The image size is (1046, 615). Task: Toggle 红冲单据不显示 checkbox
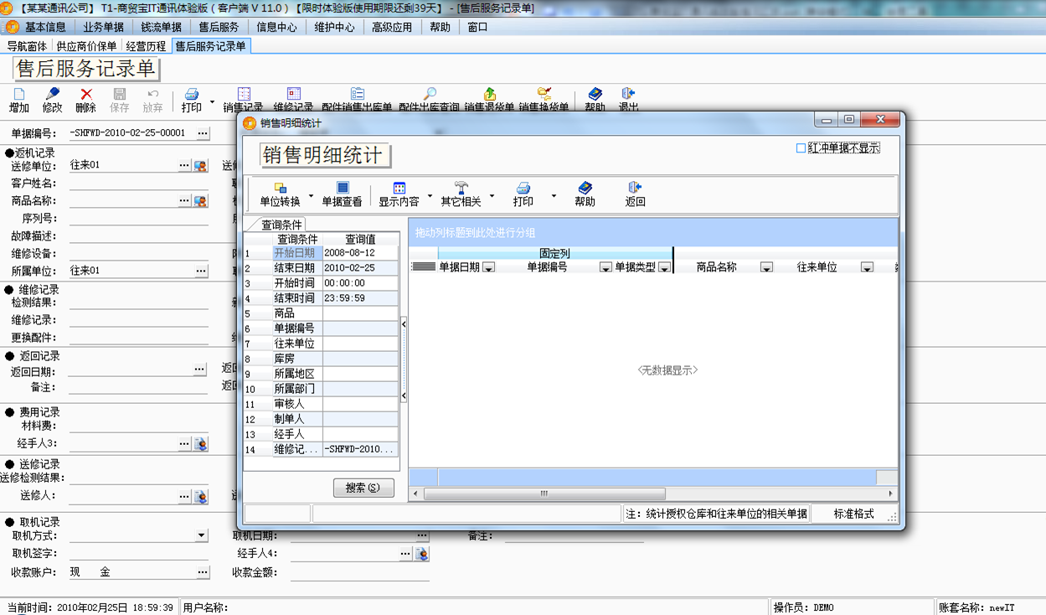[x=801, y=148]
